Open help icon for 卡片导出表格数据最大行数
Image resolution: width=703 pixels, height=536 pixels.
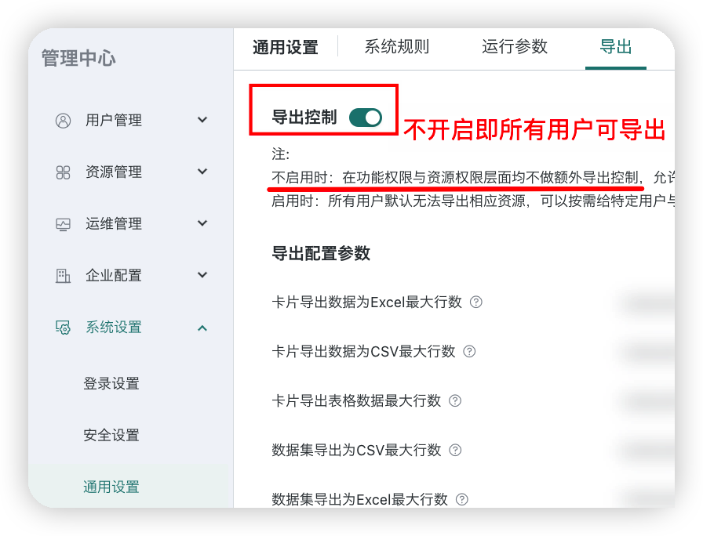pos(454,400)
